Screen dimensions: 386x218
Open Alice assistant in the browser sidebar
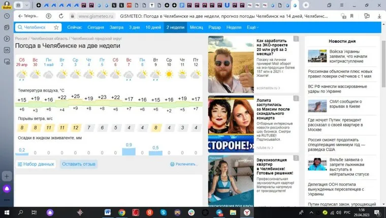click(7, 189)
